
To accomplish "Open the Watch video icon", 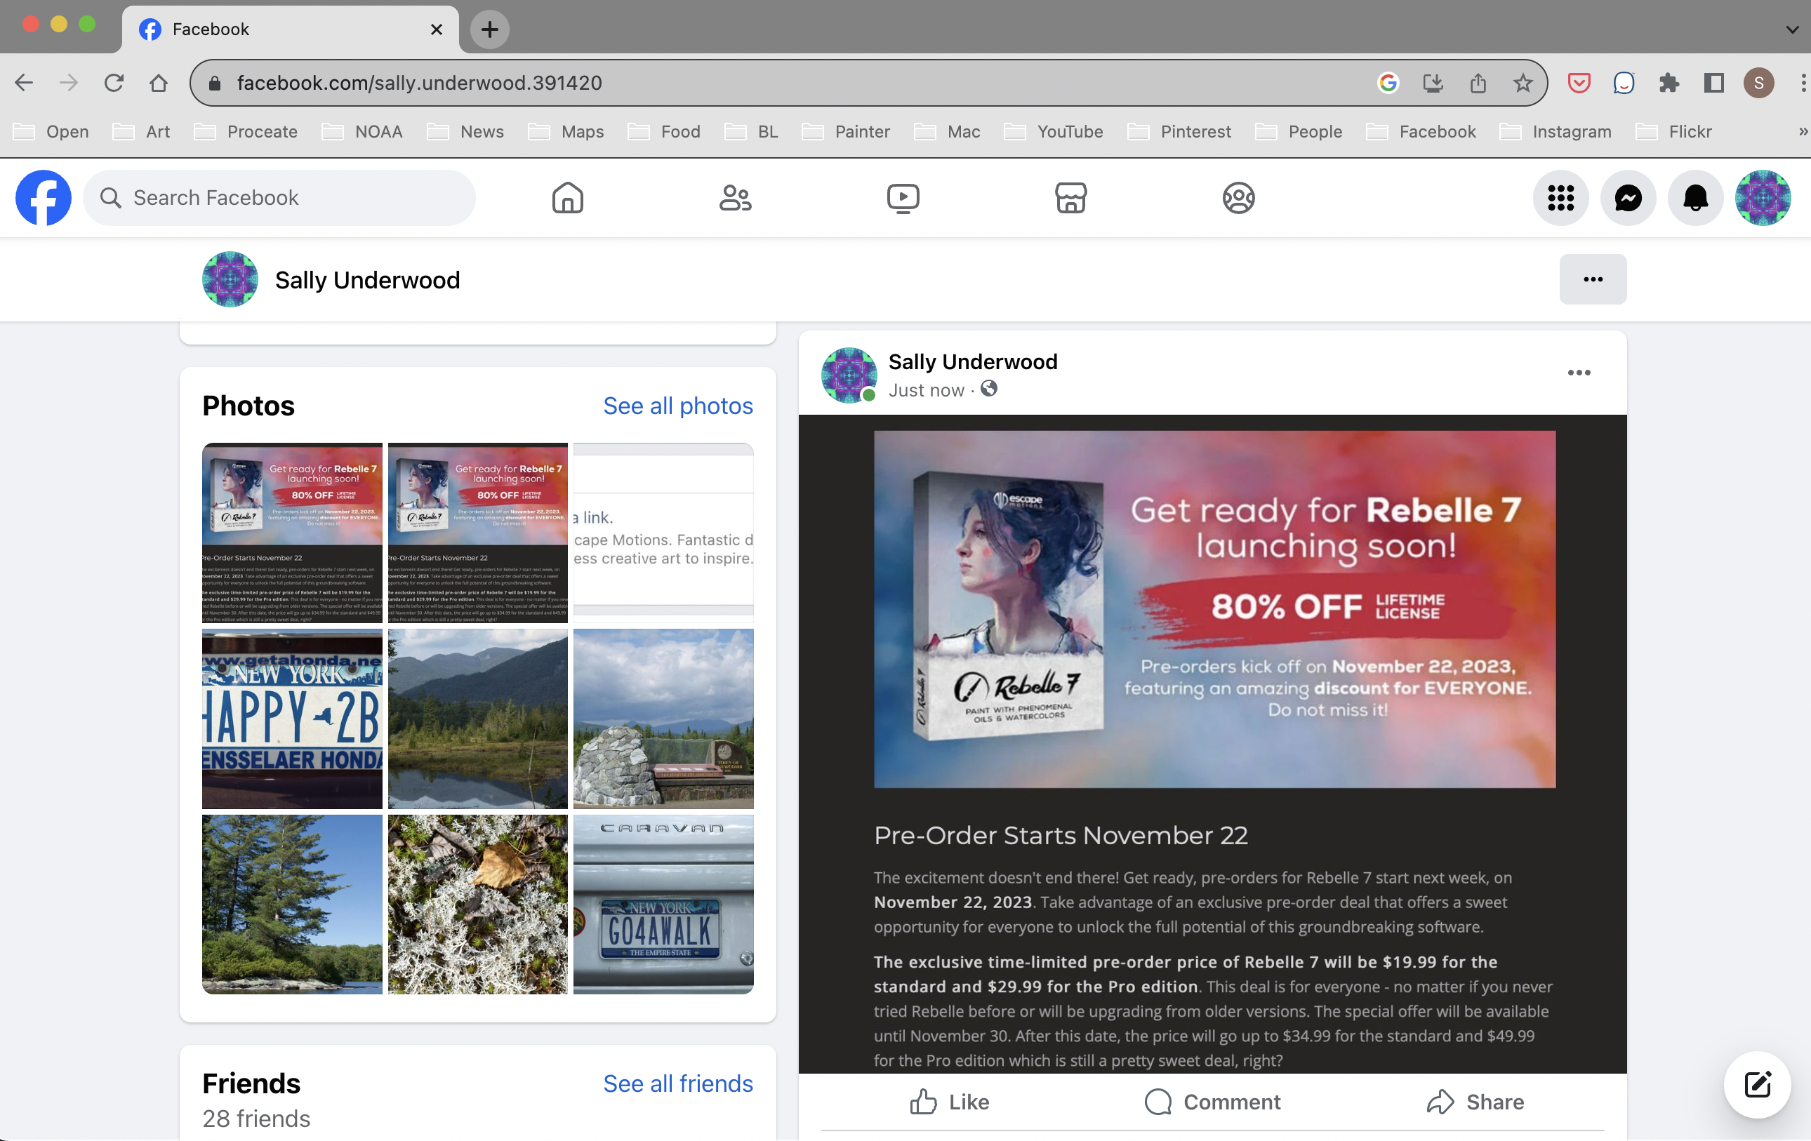I will pyautogui.click(x=903, y=198).
